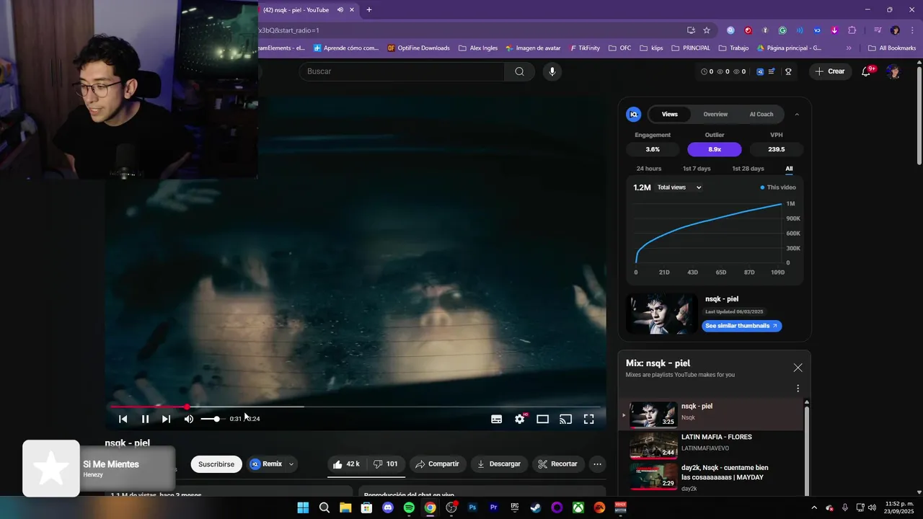The width and height of the screenshot is (923, 519).
Task: Close the Mix playlist panel
Action: pyautogui.click(x=798, y=368)
